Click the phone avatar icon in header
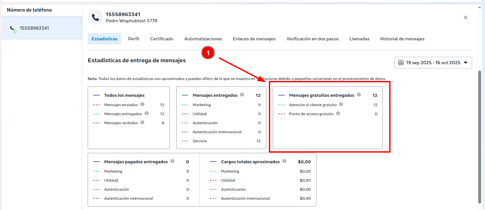 tap(95, 17)
